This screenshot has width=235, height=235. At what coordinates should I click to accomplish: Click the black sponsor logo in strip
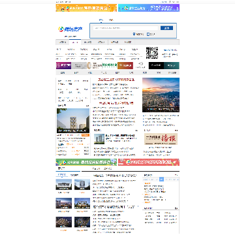156,65
